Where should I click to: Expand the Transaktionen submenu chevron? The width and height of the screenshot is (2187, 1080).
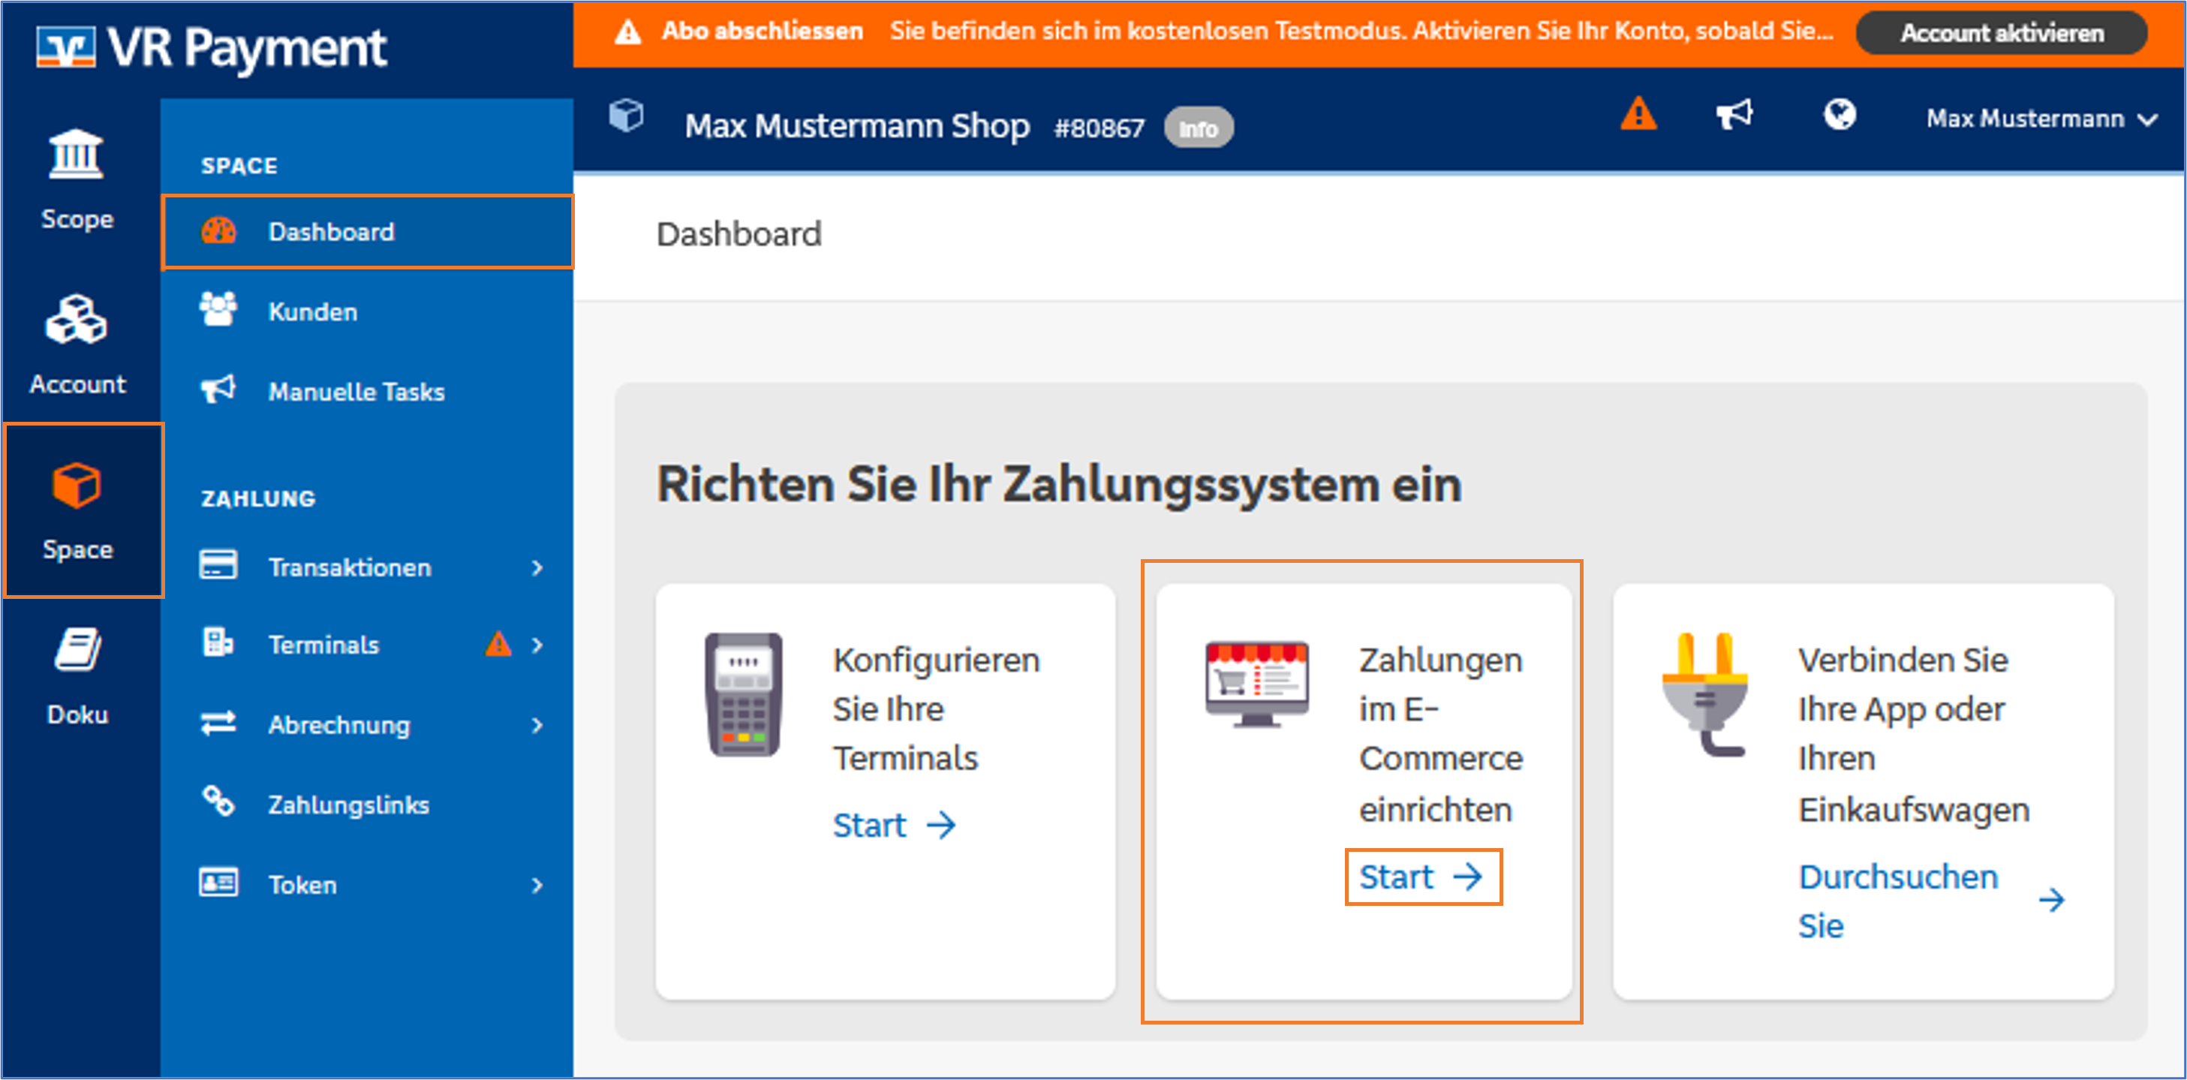(x=537, y=567)
